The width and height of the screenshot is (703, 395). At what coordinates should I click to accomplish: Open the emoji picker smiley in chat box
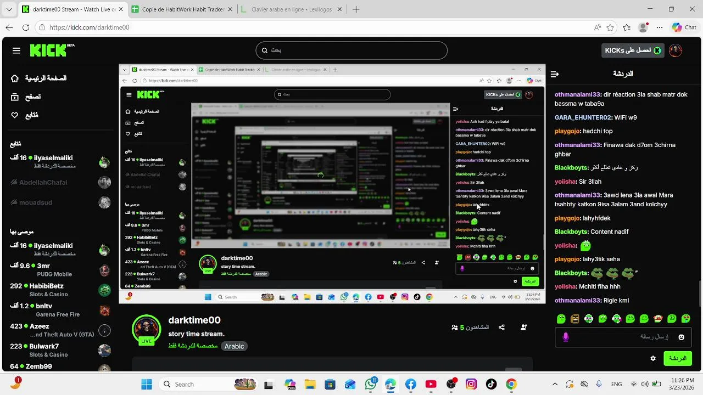pos(682,337)
